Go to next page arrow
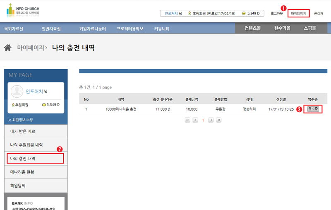Screen dimensions: 331x210 pos(211,120)
